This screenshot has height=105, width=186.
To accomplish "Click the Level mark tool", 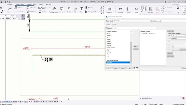I will (19, 12).
